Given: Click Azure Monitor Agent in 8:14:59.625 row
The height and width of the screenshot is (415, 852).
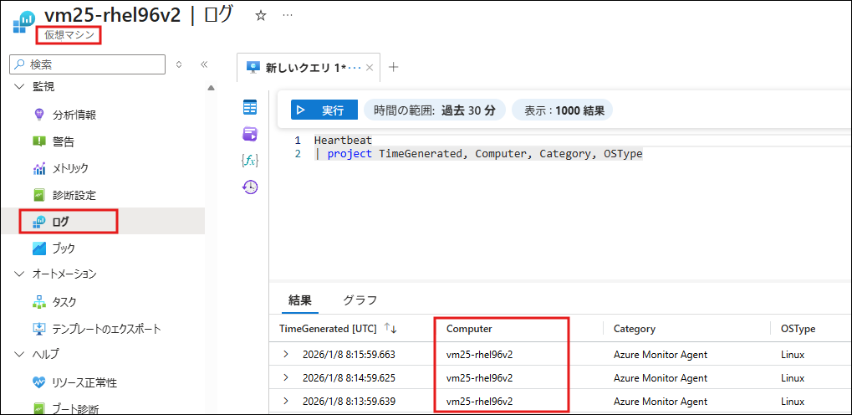Looking at the screenshot, I should [661, 378].
